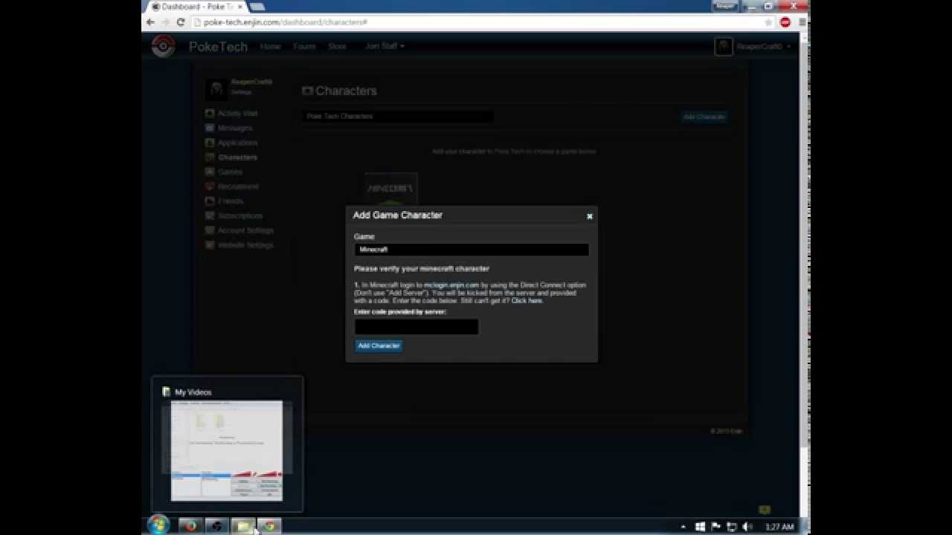This screenshot has height=535, width=952.
Task: Open Messages in the sidebar
Action: point(235,128)
